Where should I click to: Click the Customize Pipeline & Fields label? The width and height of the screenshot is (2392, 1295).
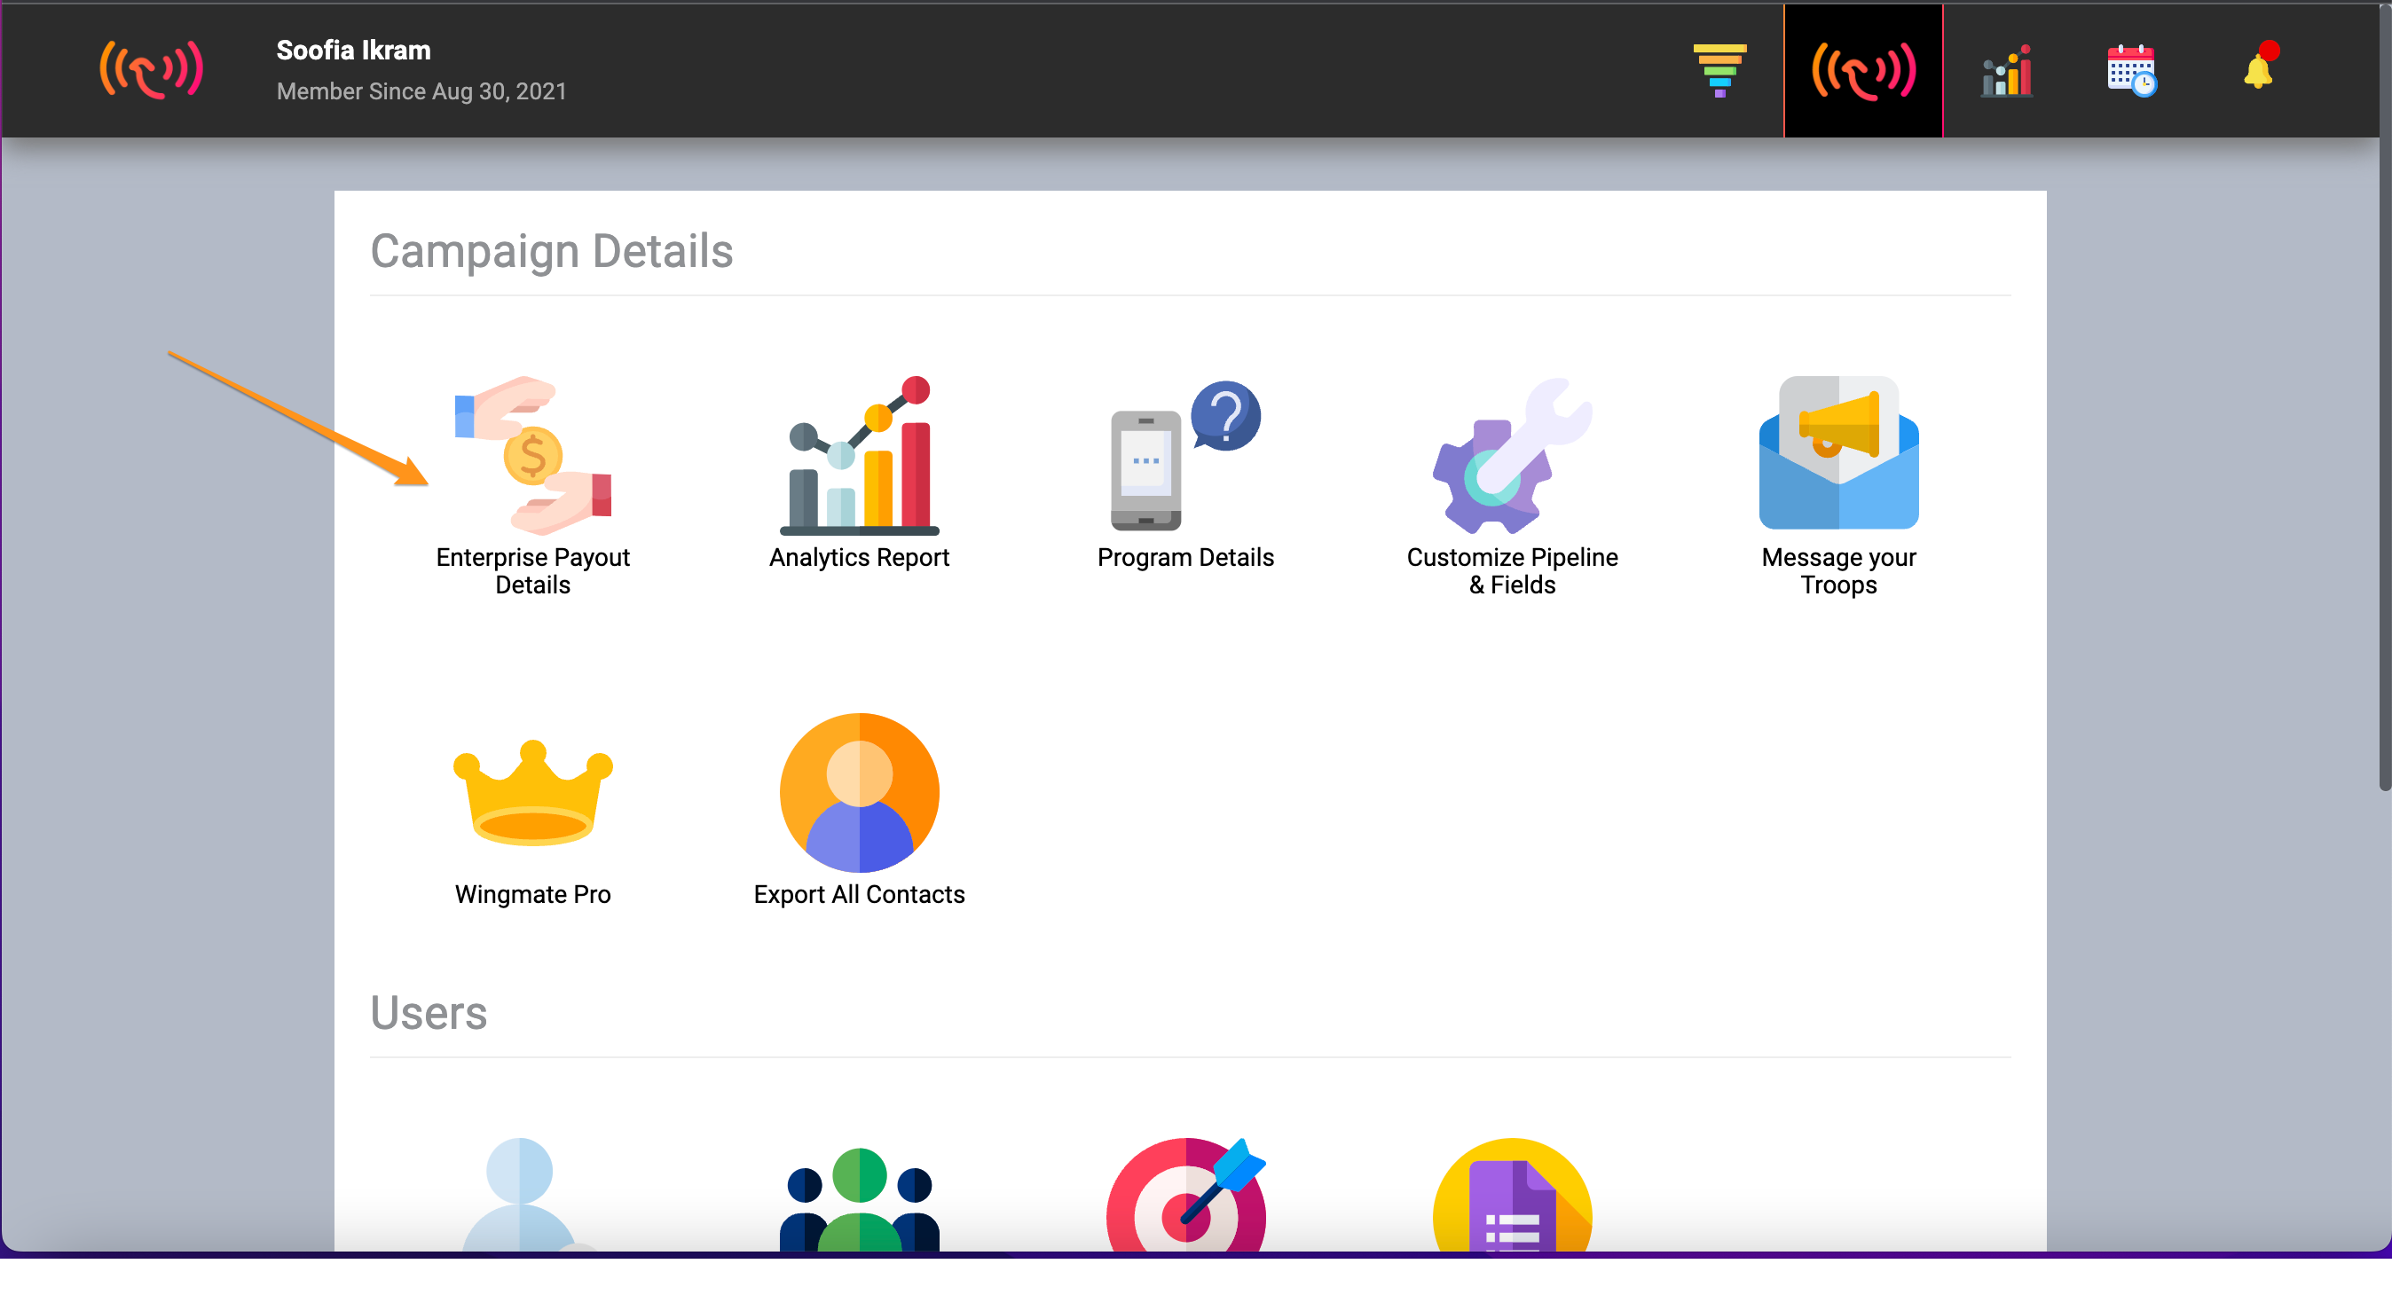(x=1512, y=571)
